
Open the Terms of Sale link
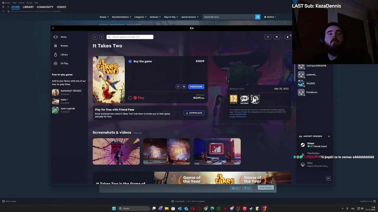240,112
